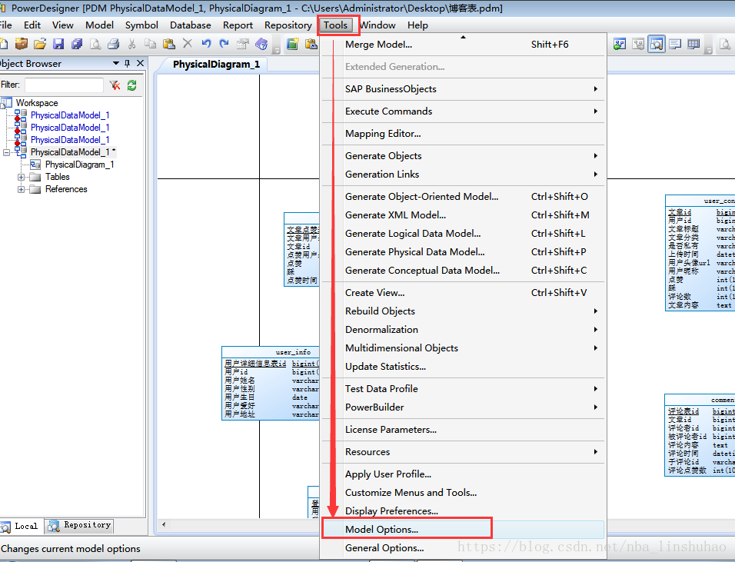
Task: Click the Print toolbar icon
Action: [114, 44]
